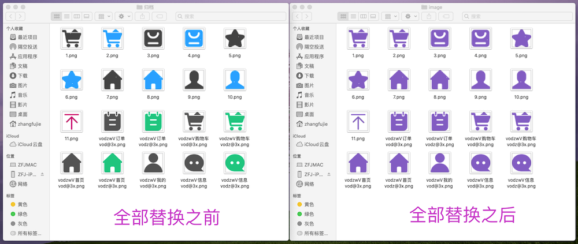Select black star 5.png in 归档 window

(x=235, y=38)
